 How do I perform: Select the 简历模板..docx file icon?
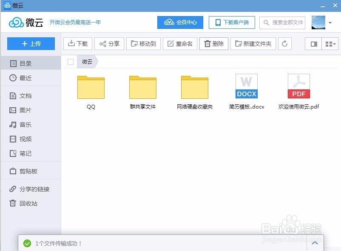(x=247, y=86)
